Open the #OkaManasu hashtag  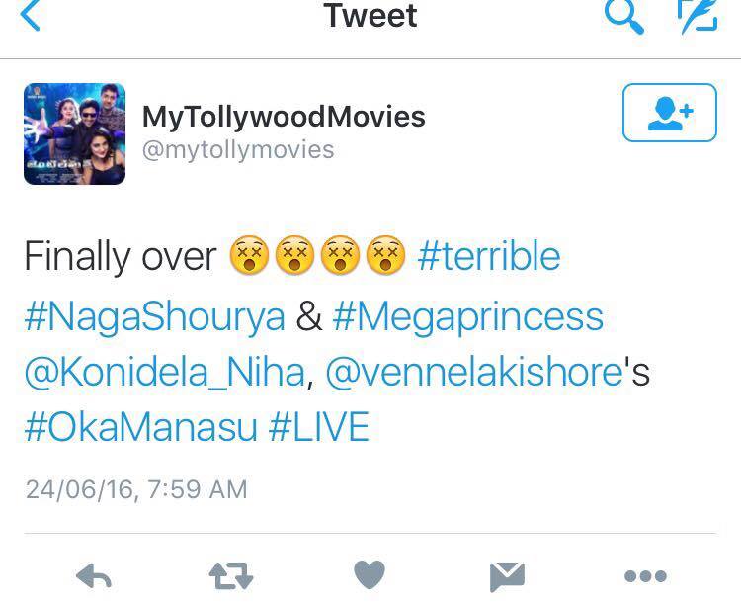[x=141, y=427]
